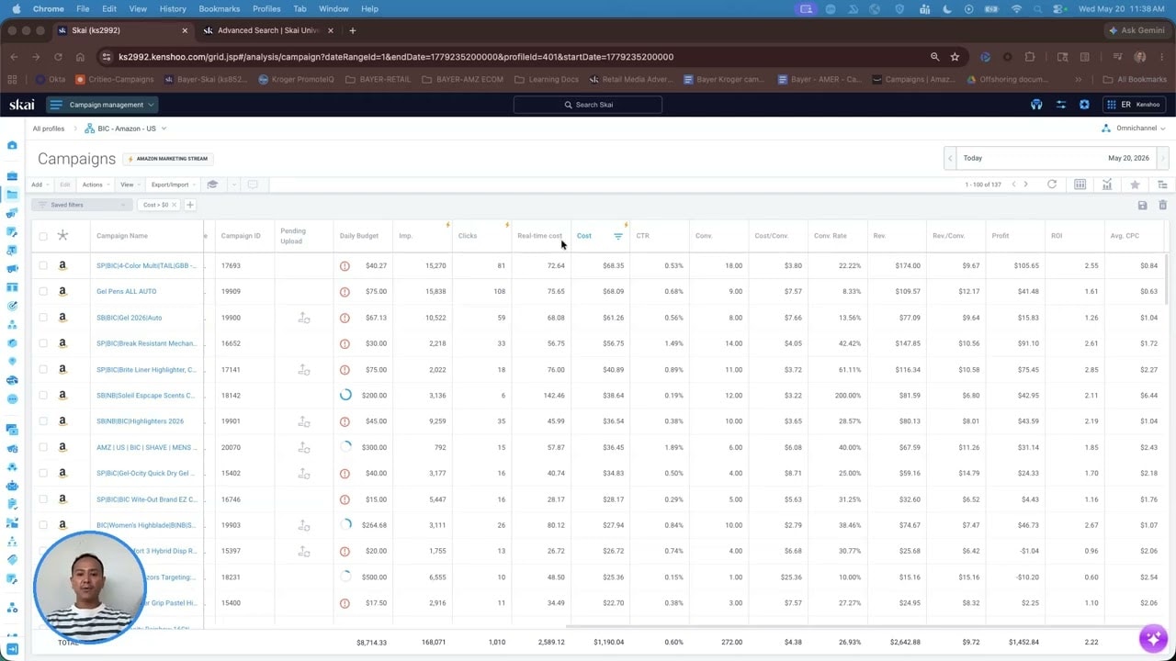The height and width of the screenshot is (661, 1176).
Task: Click the purple AI sparkle assistant button
Action: point(1152,637)
